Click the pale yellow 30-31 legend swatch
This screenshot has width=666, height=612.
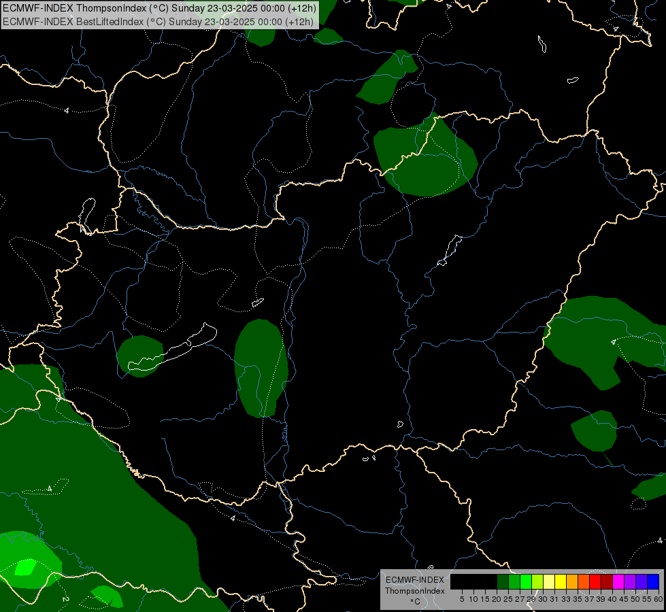[x=549, y=581]
